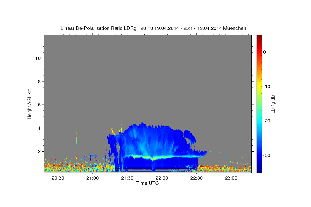Click the colorbar value -20
The width and height of the screenshot is (311, 207).
pos(267,121)
